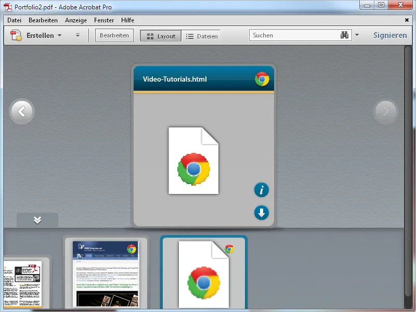
Task: Switch to Layout view
Action: pos(161,36)
